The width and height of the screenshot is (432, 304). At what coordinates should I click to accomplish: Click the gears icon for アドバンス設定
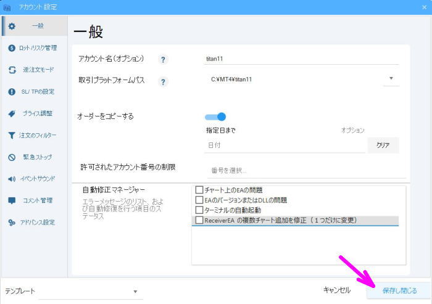click(12, 223)
